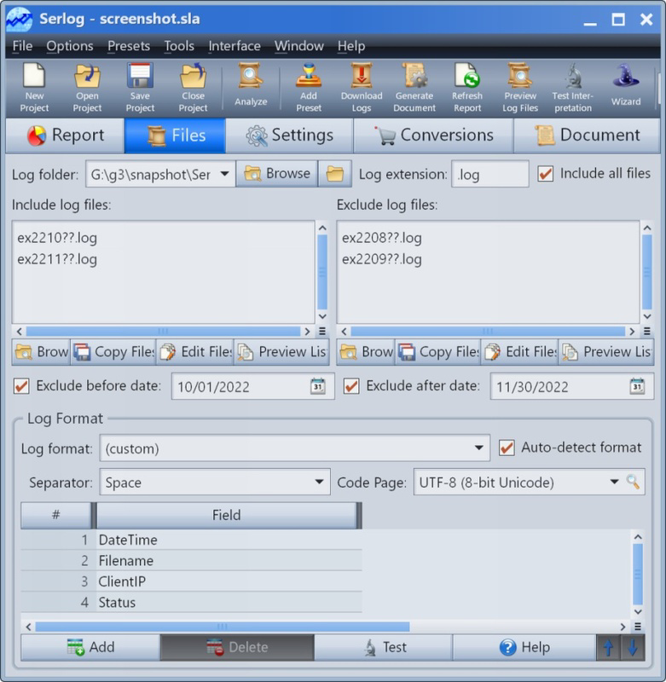Viewport: 666px width, 682px height.
Task: Click the Browse button for Log folder
Action: (x=276, y=174)
